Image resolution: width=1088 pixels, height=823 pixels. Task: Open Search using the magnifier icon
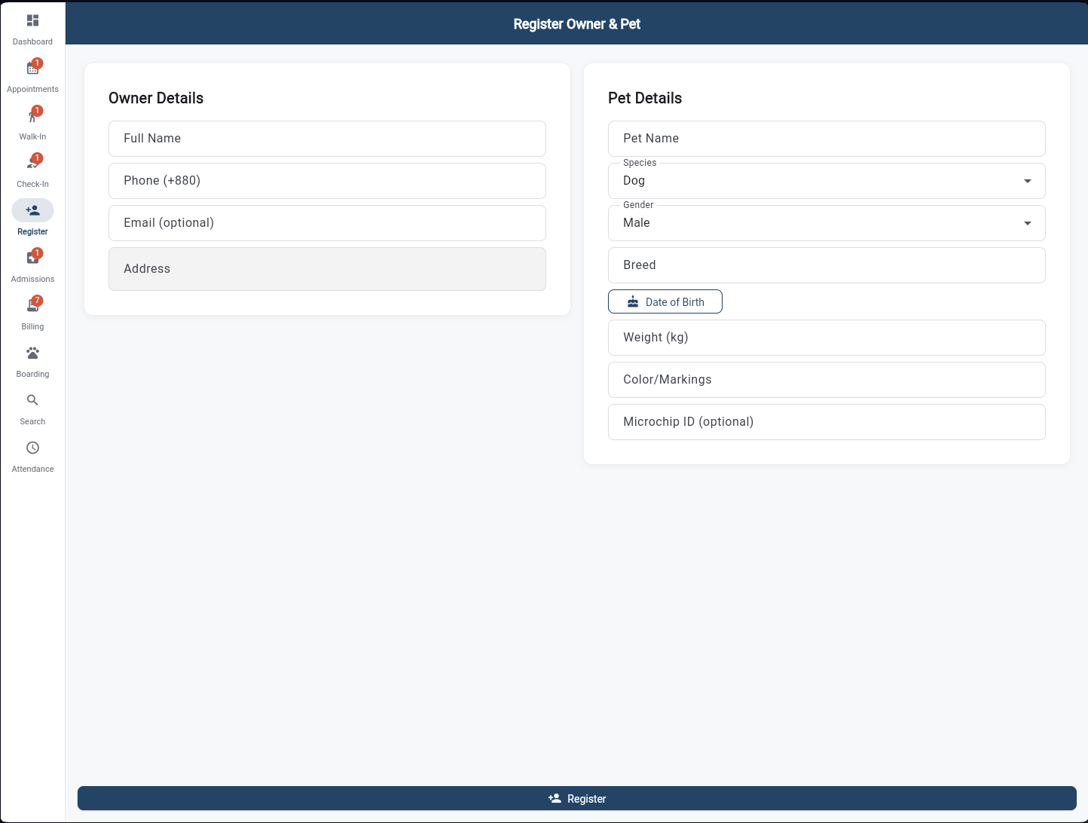tap(32, 399)
